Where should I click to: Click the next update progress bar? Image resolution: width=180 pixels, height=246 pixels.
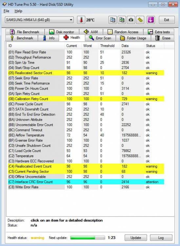[88, 238]
